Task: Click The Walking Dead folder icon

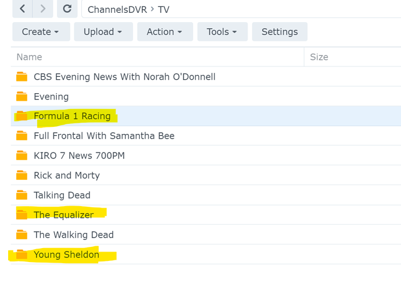Action: point(22,235)
